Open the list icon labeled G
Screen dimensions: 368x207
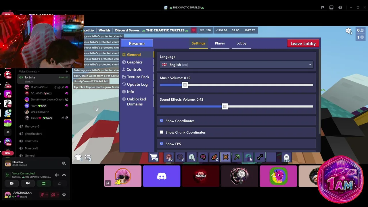pos(88,158)
